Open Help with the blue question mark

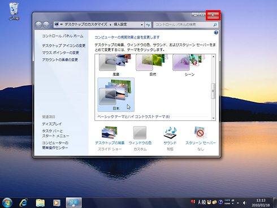click(x=216, y=33)
